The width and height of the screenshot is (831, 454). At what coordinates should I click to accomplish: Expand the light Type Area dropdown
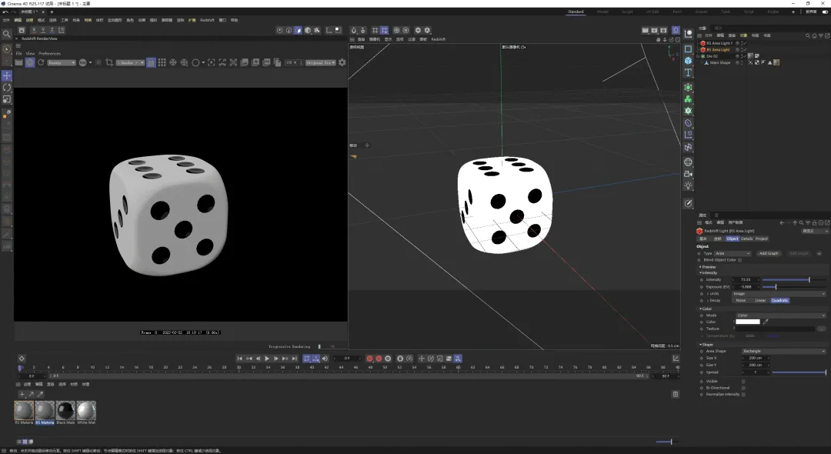(x=732, y=253)
